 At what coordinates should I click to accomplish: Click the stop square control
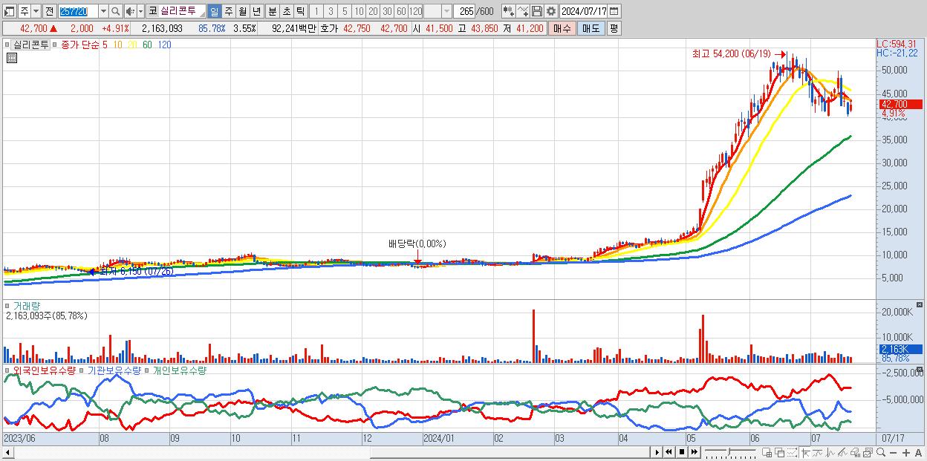point(682,452)
